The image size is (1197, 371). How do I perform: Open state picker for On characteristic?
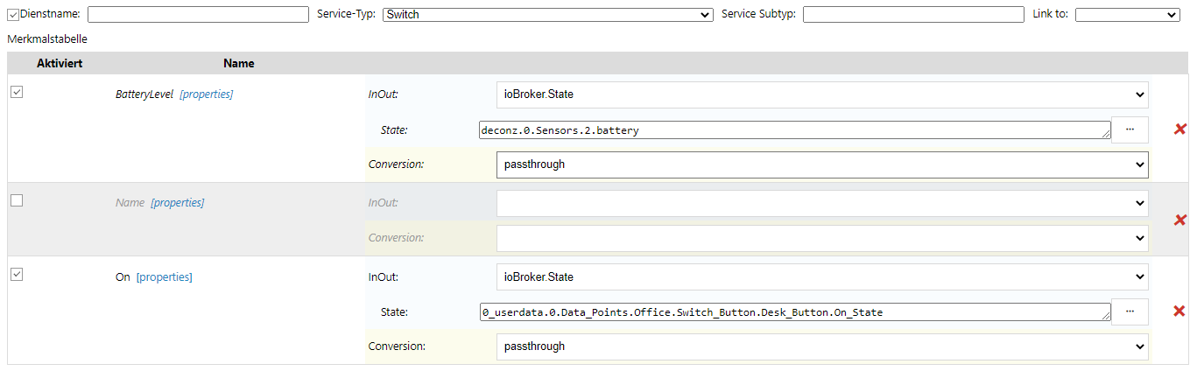click(1130, 311)
